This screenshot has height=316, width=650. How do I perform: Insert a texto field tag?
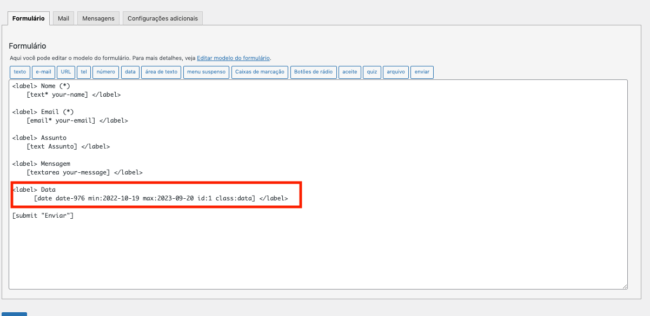(x=19, y=72)
